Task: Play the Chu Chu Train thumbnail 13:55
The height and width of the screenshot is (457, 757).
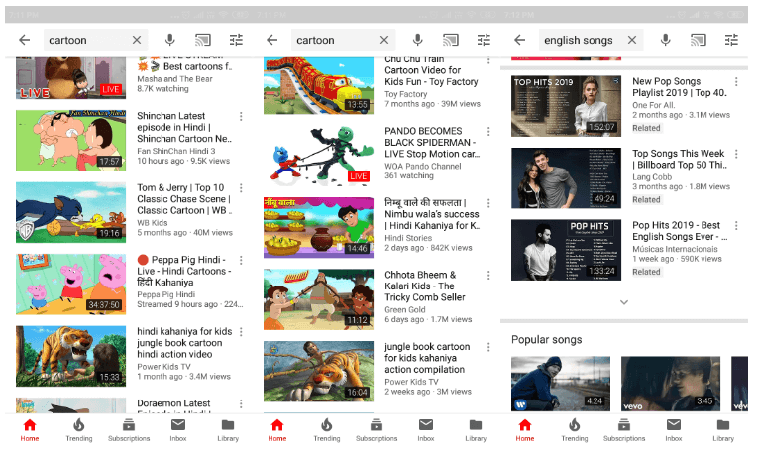Action: pos(318,85)
